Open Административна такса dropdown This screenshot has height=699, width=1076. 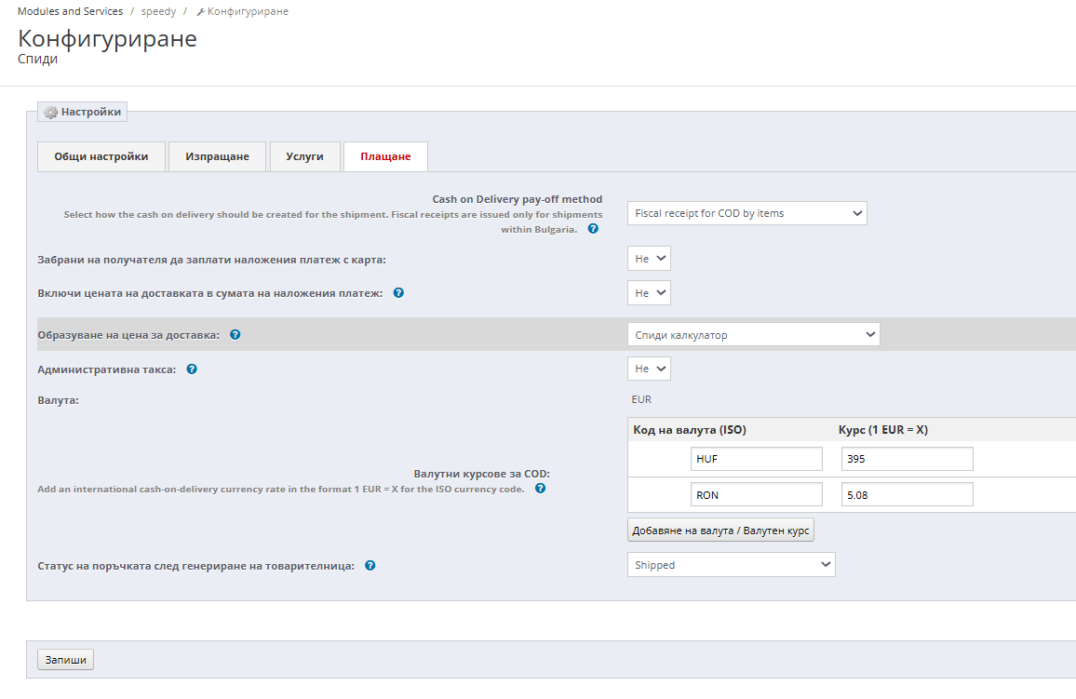pyautogui.click(x=649, y=369)
